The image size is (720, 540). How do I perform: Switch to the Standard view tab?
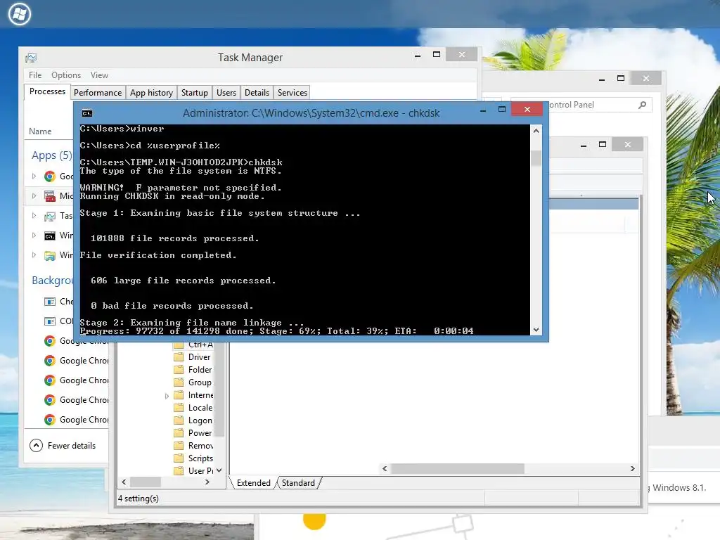pyautogui.click(x=298, y=482)
